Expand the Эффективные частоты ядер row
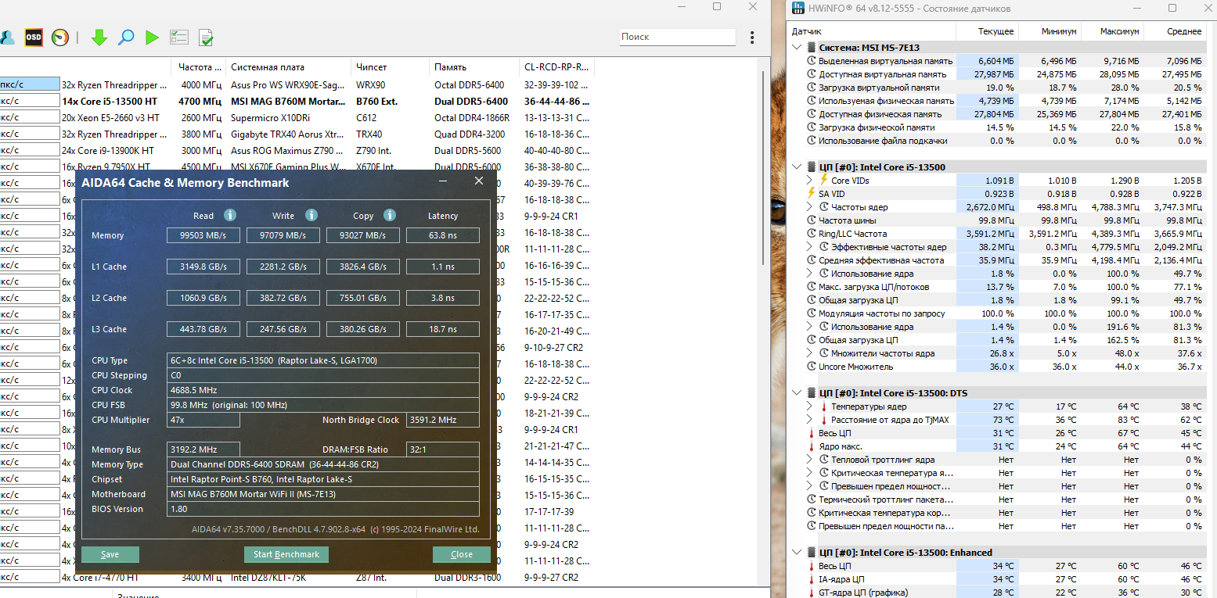Image resolution: width=1217 pixels, height=598 pixels. [810, 247]
